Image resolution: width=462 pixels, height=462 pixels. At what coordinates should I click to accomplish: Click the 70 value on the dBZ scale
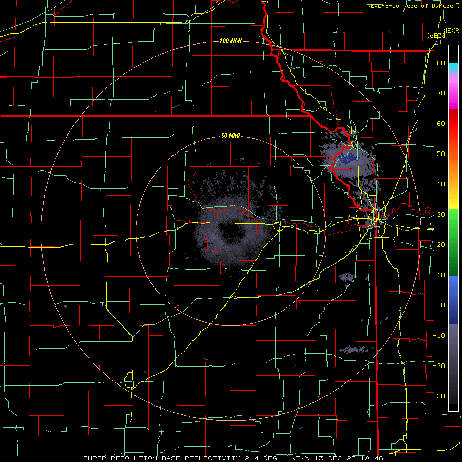[x=441, y=93]
